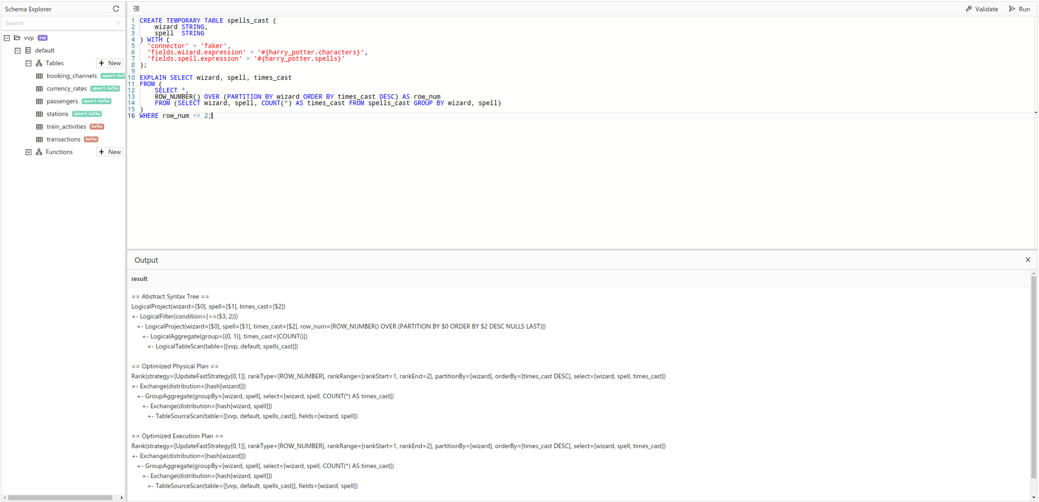1039x502 pixels.
Task: Click the Output panel title
Action: pyautogui.click(x=146, y=260)
